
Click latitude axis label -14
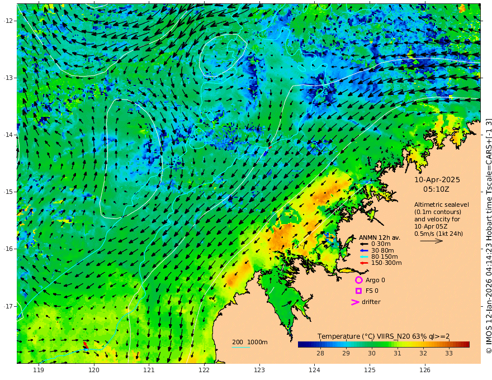pyautogui.click(x=8, y=135)
